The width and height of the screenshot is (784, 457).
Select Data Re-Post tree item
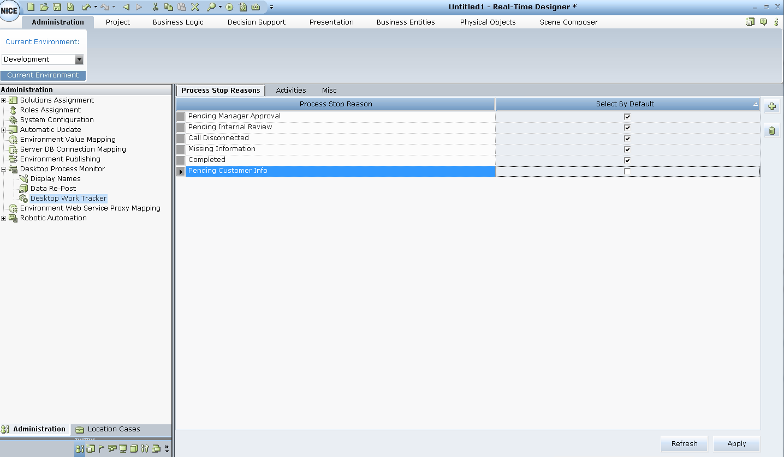pos(54,189)
